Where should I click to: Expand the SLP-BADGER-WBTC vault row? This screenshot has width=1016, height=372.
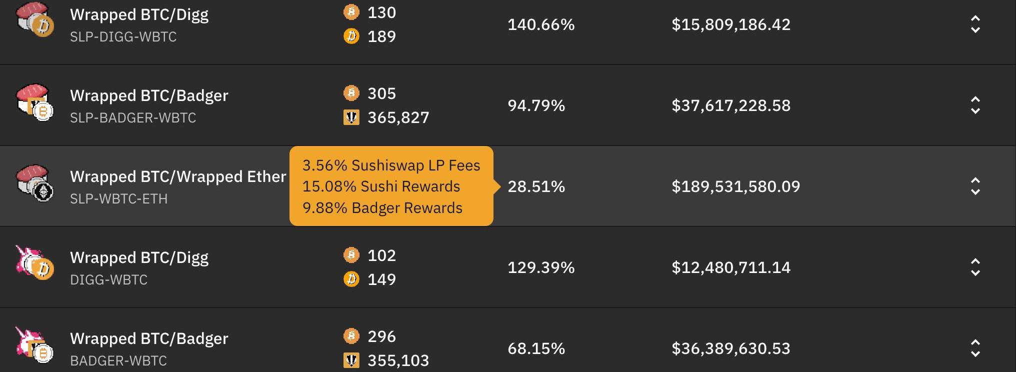click(x=975, y=105)
